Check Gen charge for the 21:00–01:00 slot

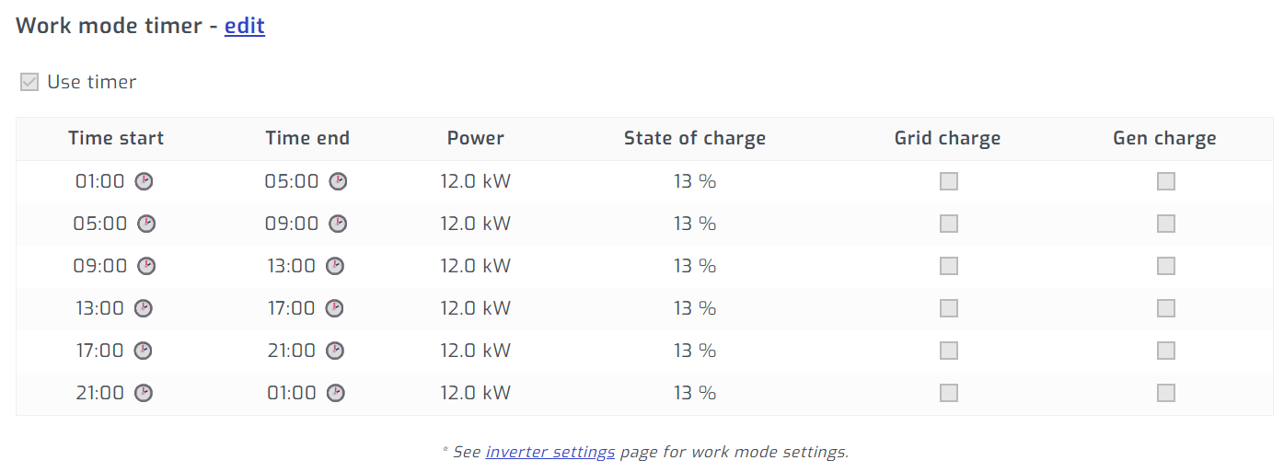[1166, 393]
